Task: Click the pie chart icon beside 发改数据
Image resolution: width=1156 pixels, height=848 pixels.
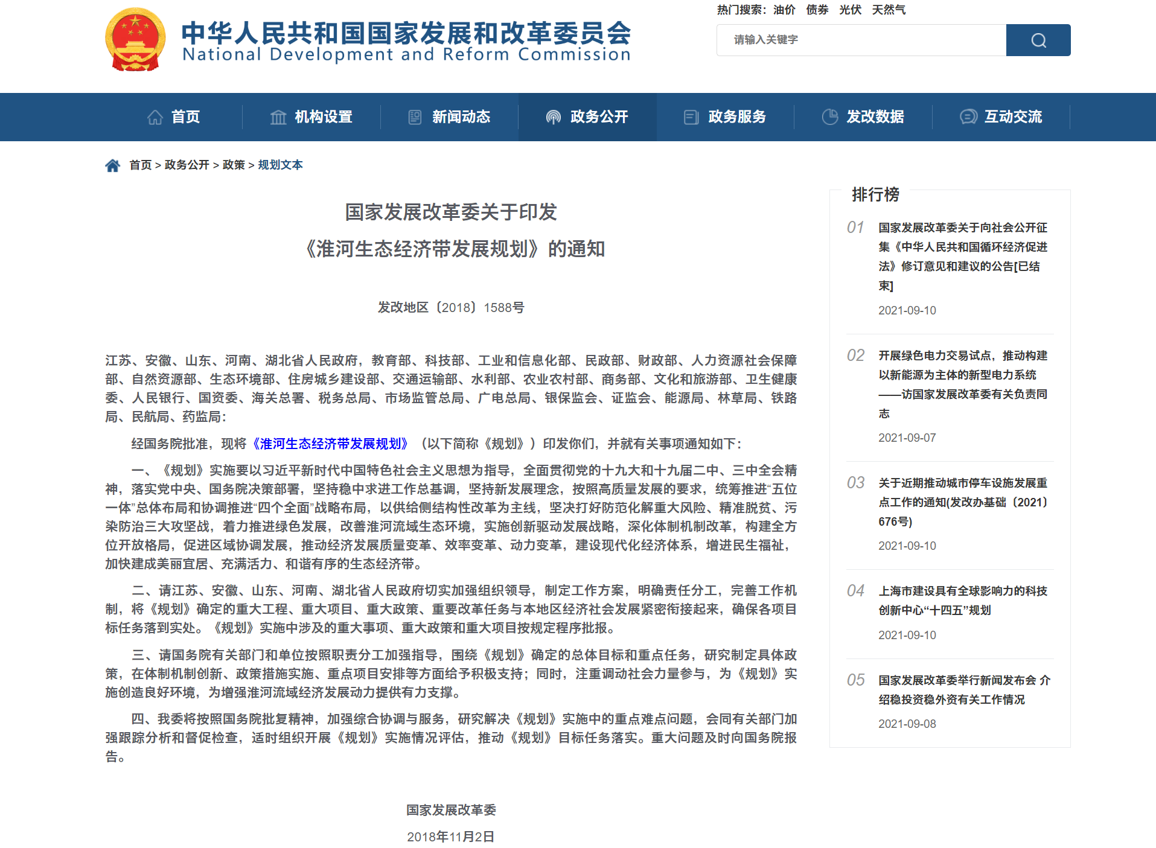Action: pos(829,117)
